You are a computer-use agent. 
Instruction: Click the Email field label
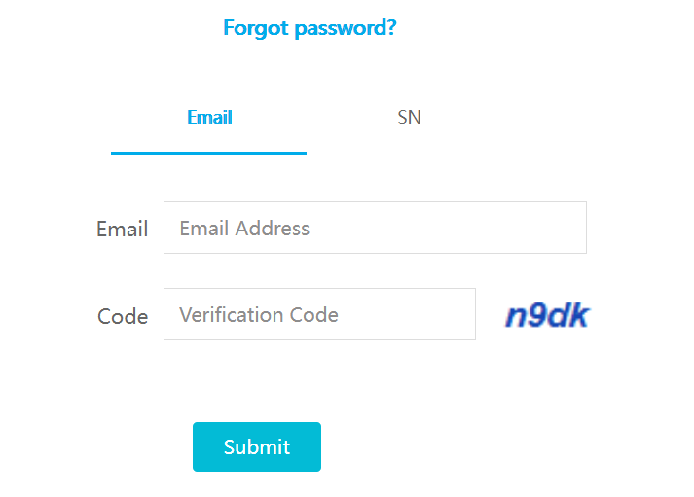122,230
